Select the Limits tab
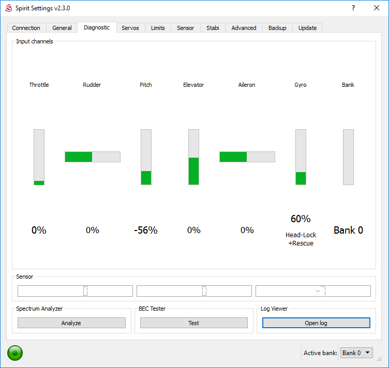The height and width of the screenshot is (368, 389). (158, 28)
